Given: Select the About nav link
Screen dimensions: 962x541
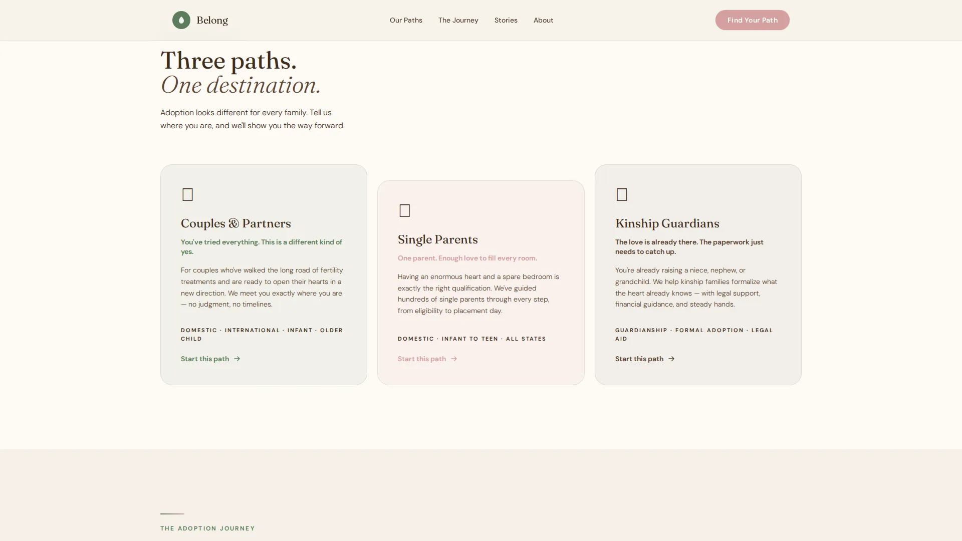Looking at the screenshot, I should point(543,20).
